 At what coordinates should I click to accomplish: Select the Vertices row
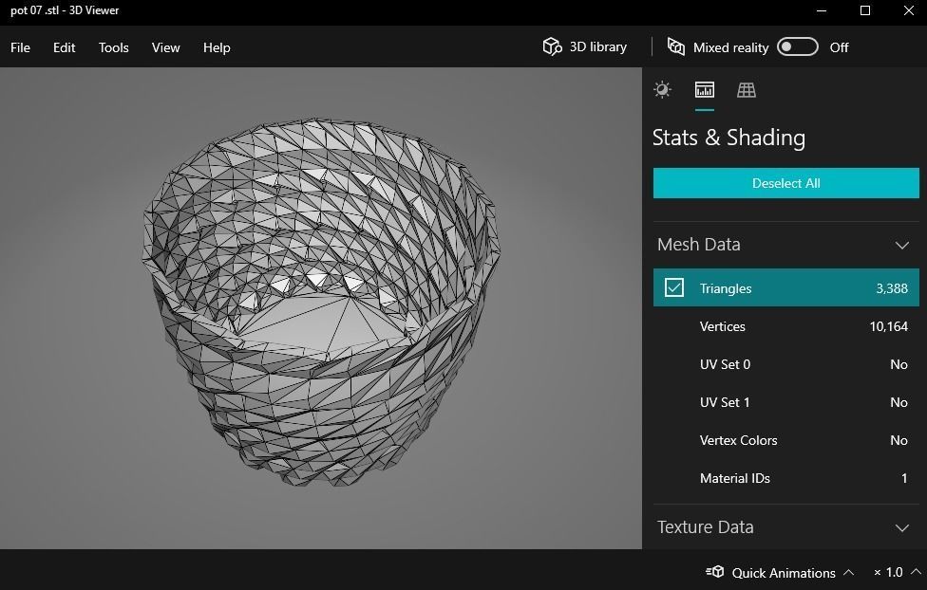[785, 326]
